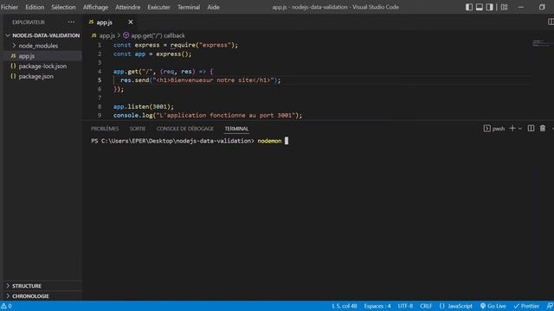Open the Atteindre menu
This screenshot has width=554, height=311.
[x=127, y=7]
